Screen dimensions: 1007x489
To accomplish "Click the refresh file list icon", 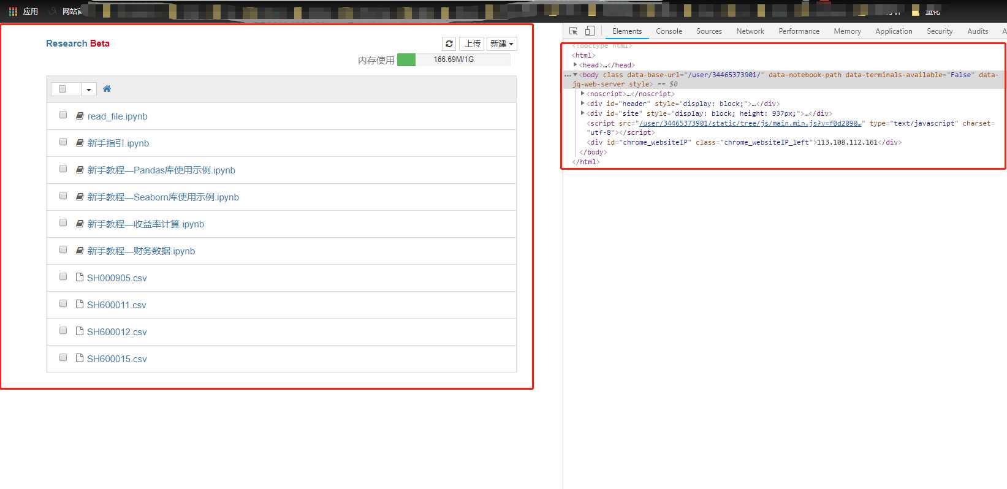I will pos(449,44).
